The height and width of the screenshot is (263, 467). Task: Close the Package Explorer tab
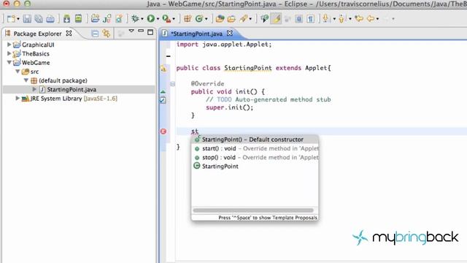[69, 34]
